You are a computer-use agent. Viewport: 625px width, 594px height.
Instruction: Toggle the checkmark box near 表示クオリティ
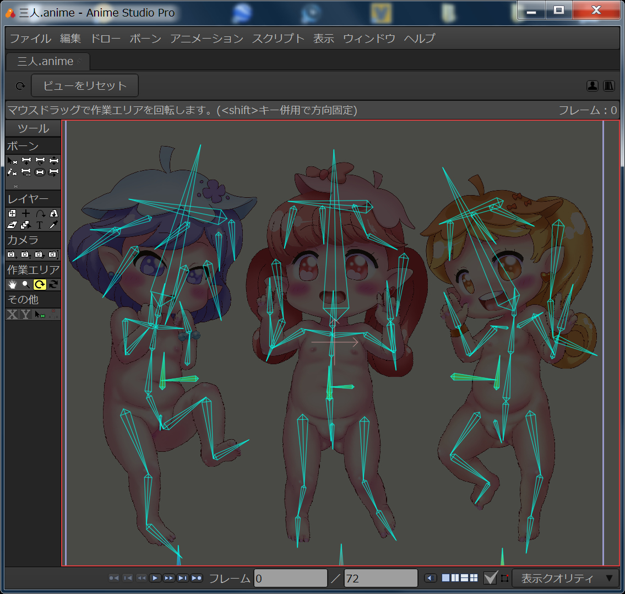[490, 577]
